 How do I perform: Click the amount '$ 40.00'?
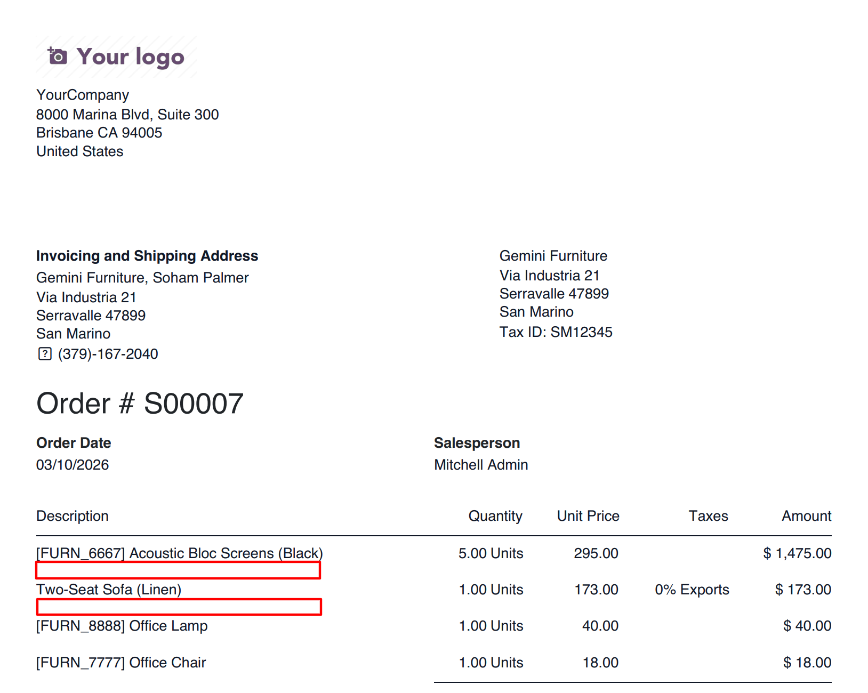click(x=807, y=626)
